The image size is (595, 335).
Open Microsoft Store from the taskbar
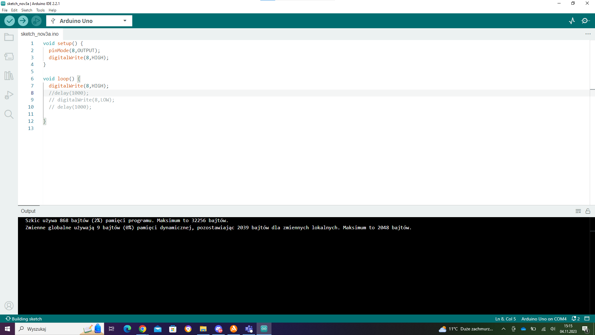(173, 329)
